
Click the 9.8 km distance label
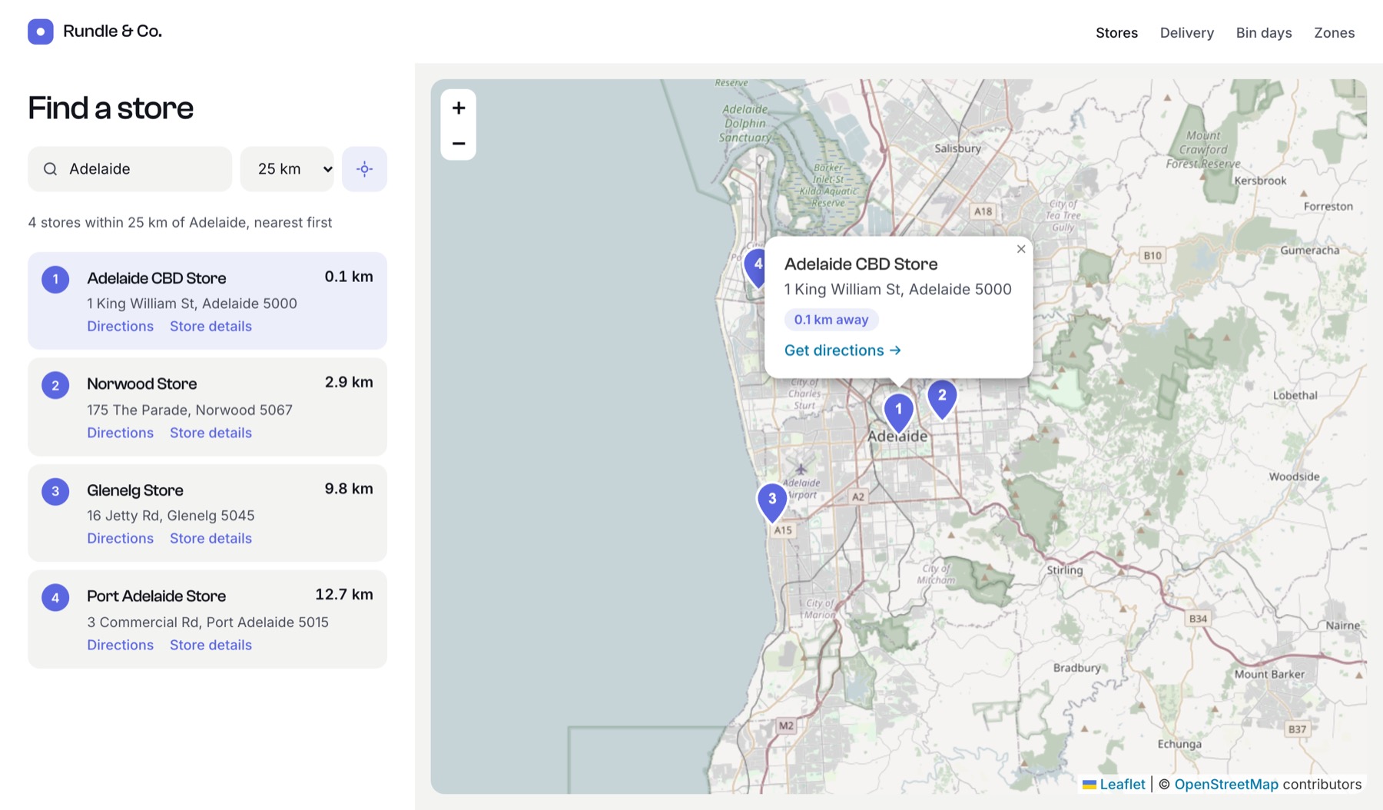point(349,488)
